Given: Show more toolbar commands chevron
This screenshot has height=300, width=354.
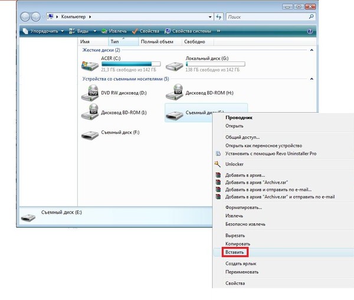Looking at the screenshot, I should [218, 31].
